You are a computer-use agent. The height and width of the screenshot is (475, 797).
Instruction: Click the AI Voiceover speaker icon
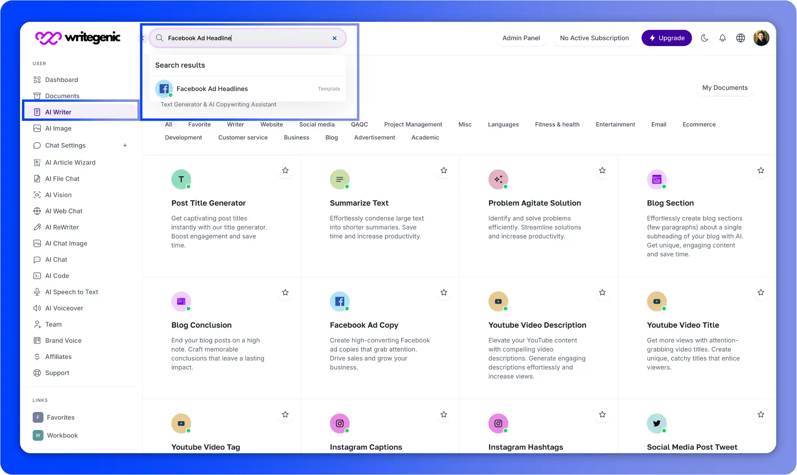(x=37, y=308)
